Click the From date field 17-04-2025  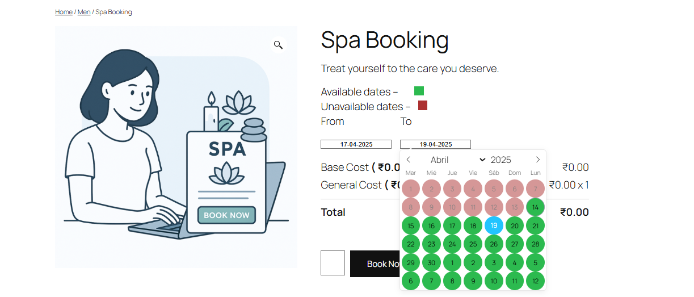coord(356,144)
